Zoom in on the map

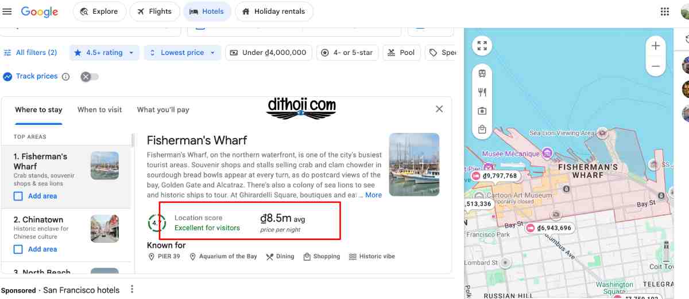tap(656, 46)
